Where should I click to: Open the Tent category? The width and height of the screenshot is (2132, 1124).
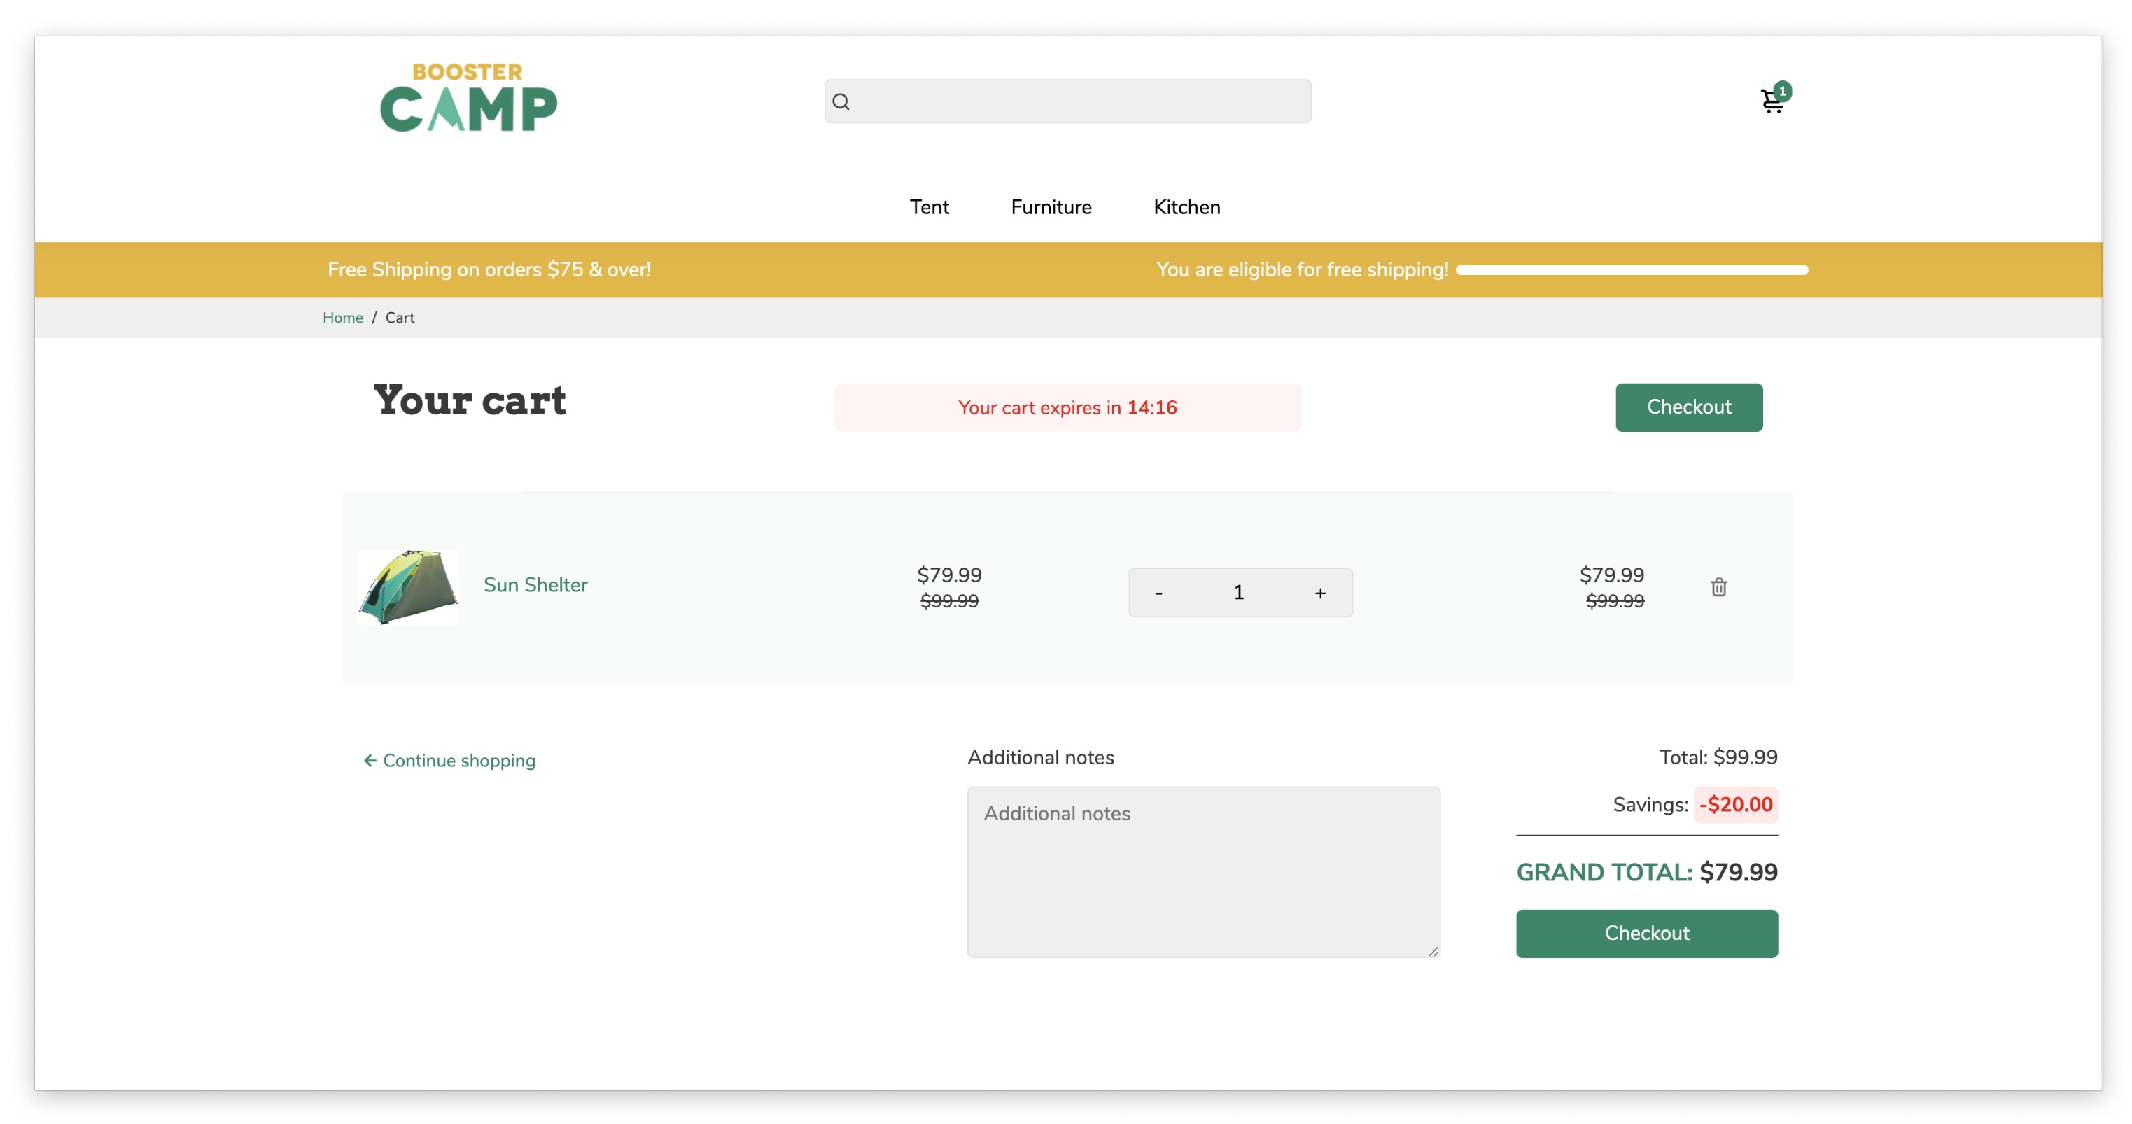click(x=929, y=207)
